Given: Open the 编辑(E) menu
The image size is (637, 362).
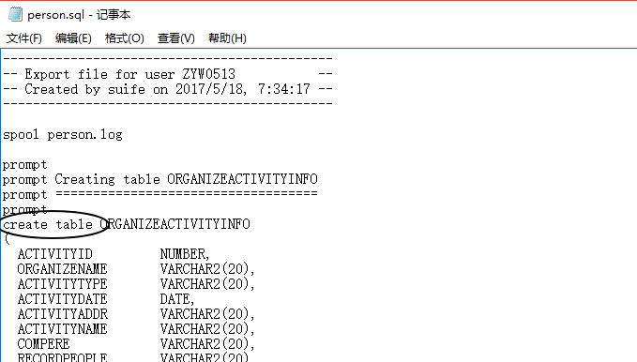Looking at the screenshot, I should click(73, 38).
